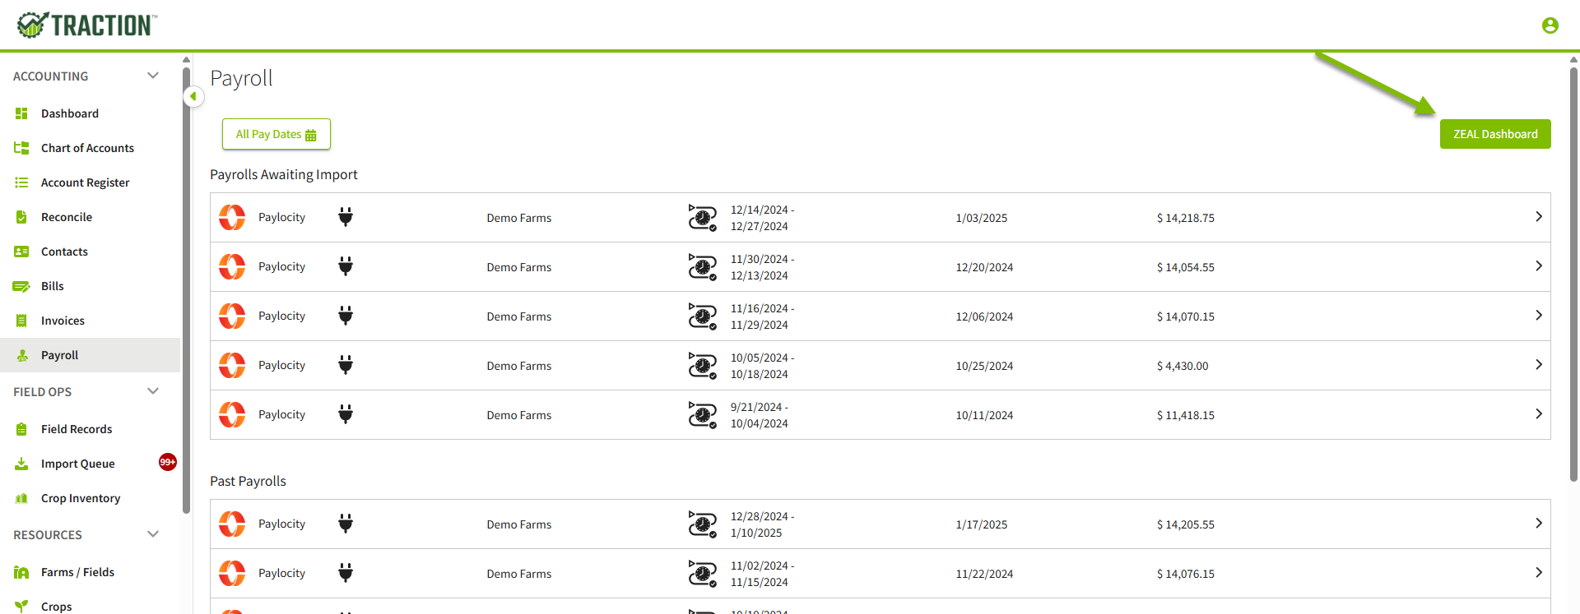This screenshot has width=1580, height=614.
Task: Click plug icon in the 12/20/2024 payroll row
Action: pos(346,266)
